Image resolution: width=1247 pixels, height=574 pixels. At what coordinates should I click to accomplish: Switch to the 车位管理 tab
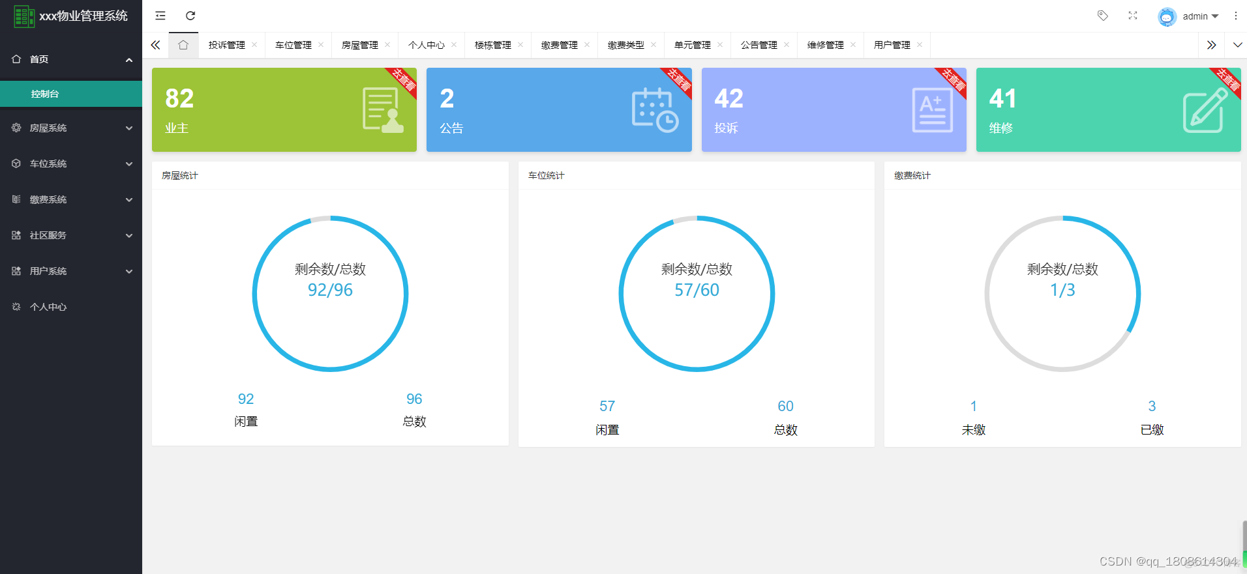[x=293, y=45]
